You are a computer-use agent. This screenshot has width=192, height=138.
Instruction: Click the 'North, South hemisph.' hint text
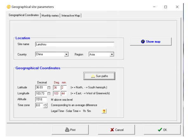pyautogui.click(x=89, y=88)
